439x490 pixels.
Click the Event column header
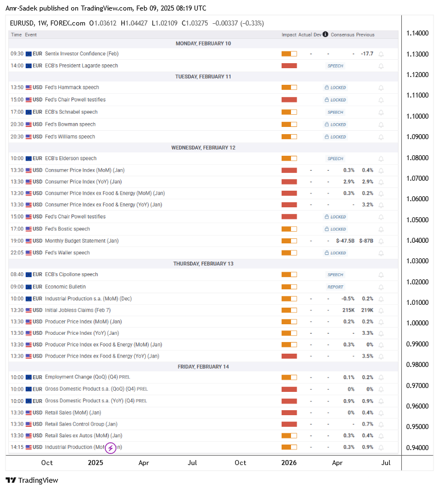click(30, 35)
